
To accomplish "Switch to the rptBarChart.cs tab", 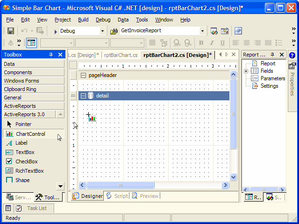I will (121, 55).
